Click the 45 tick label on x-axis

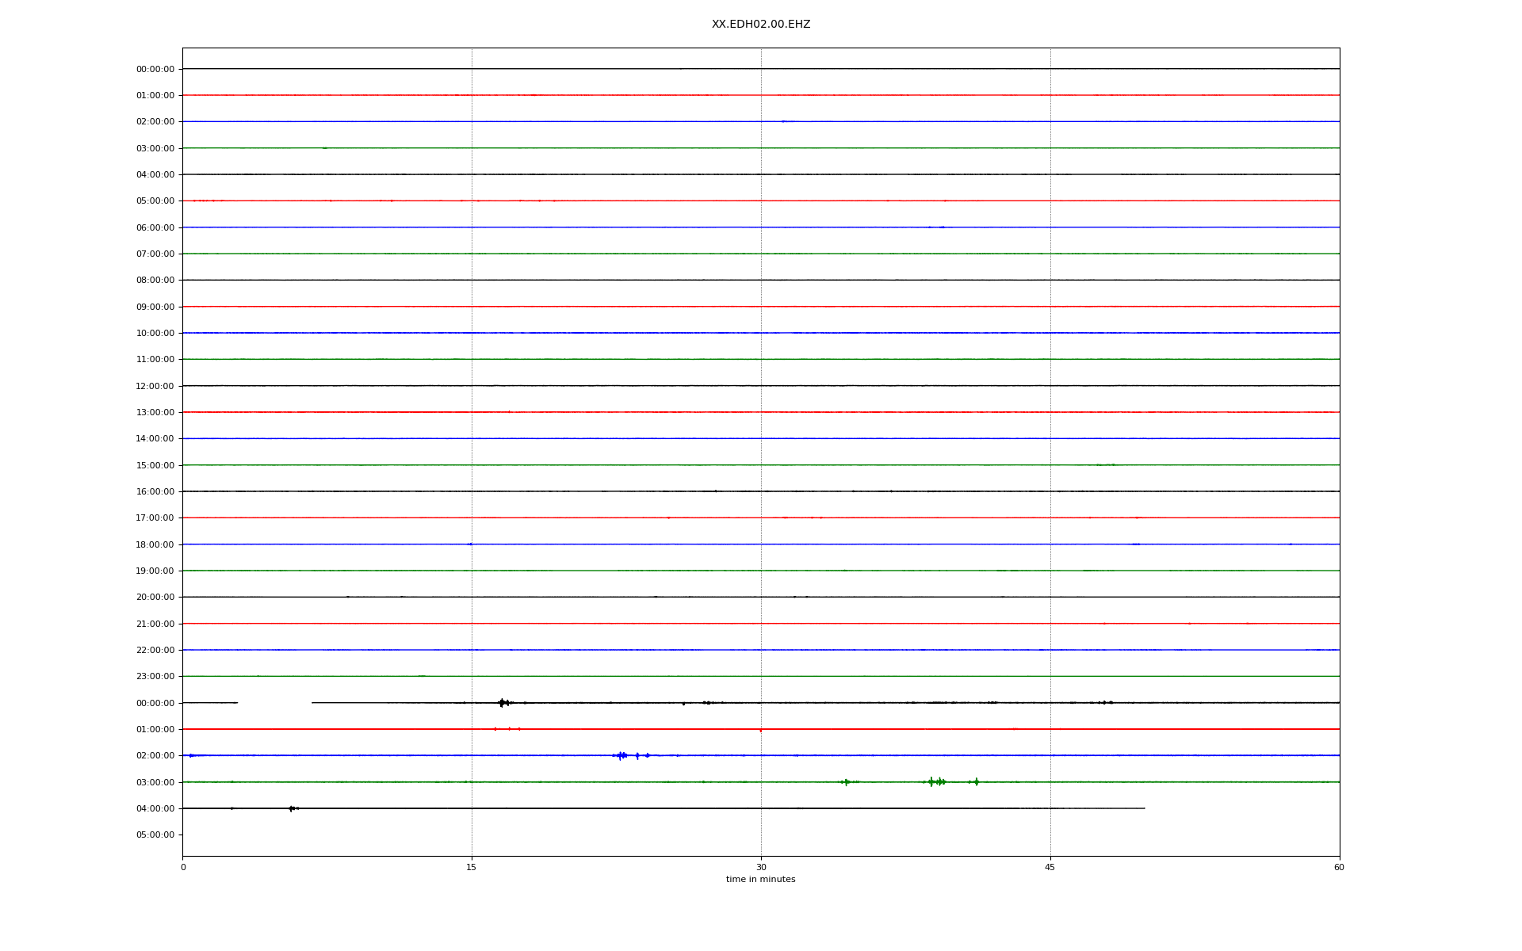pos(1050,867)
